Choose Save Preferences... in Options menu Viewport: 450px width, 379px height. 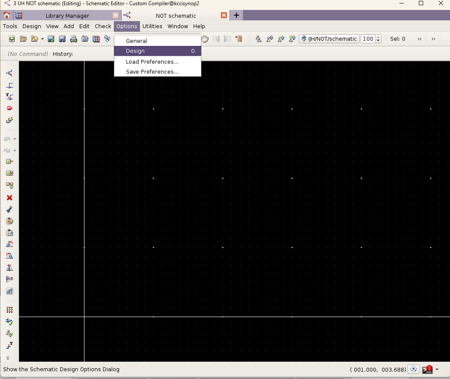click(x=158, y=72)
